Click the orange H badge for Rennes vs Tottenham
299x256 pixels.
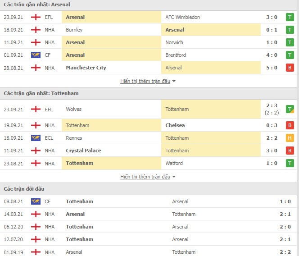pyautogui.click(x=290, y=138)
